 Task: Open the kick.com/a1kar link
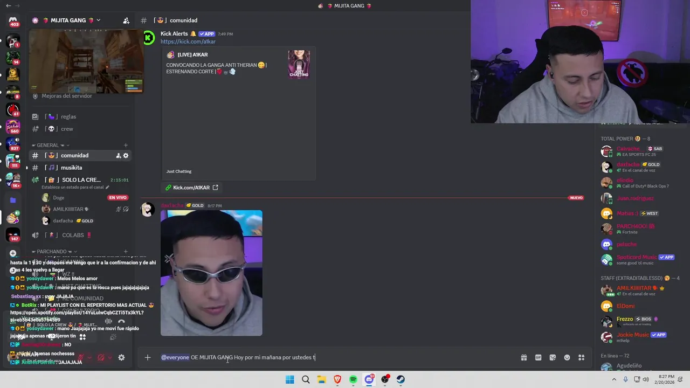pyautogui.click(x=188, y=41)
